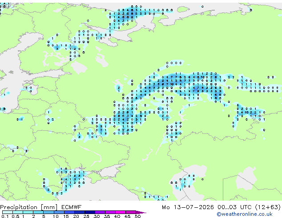Open the weatheronline.co.uk copyright link
The image size is (282, 218).
point(245,214)
